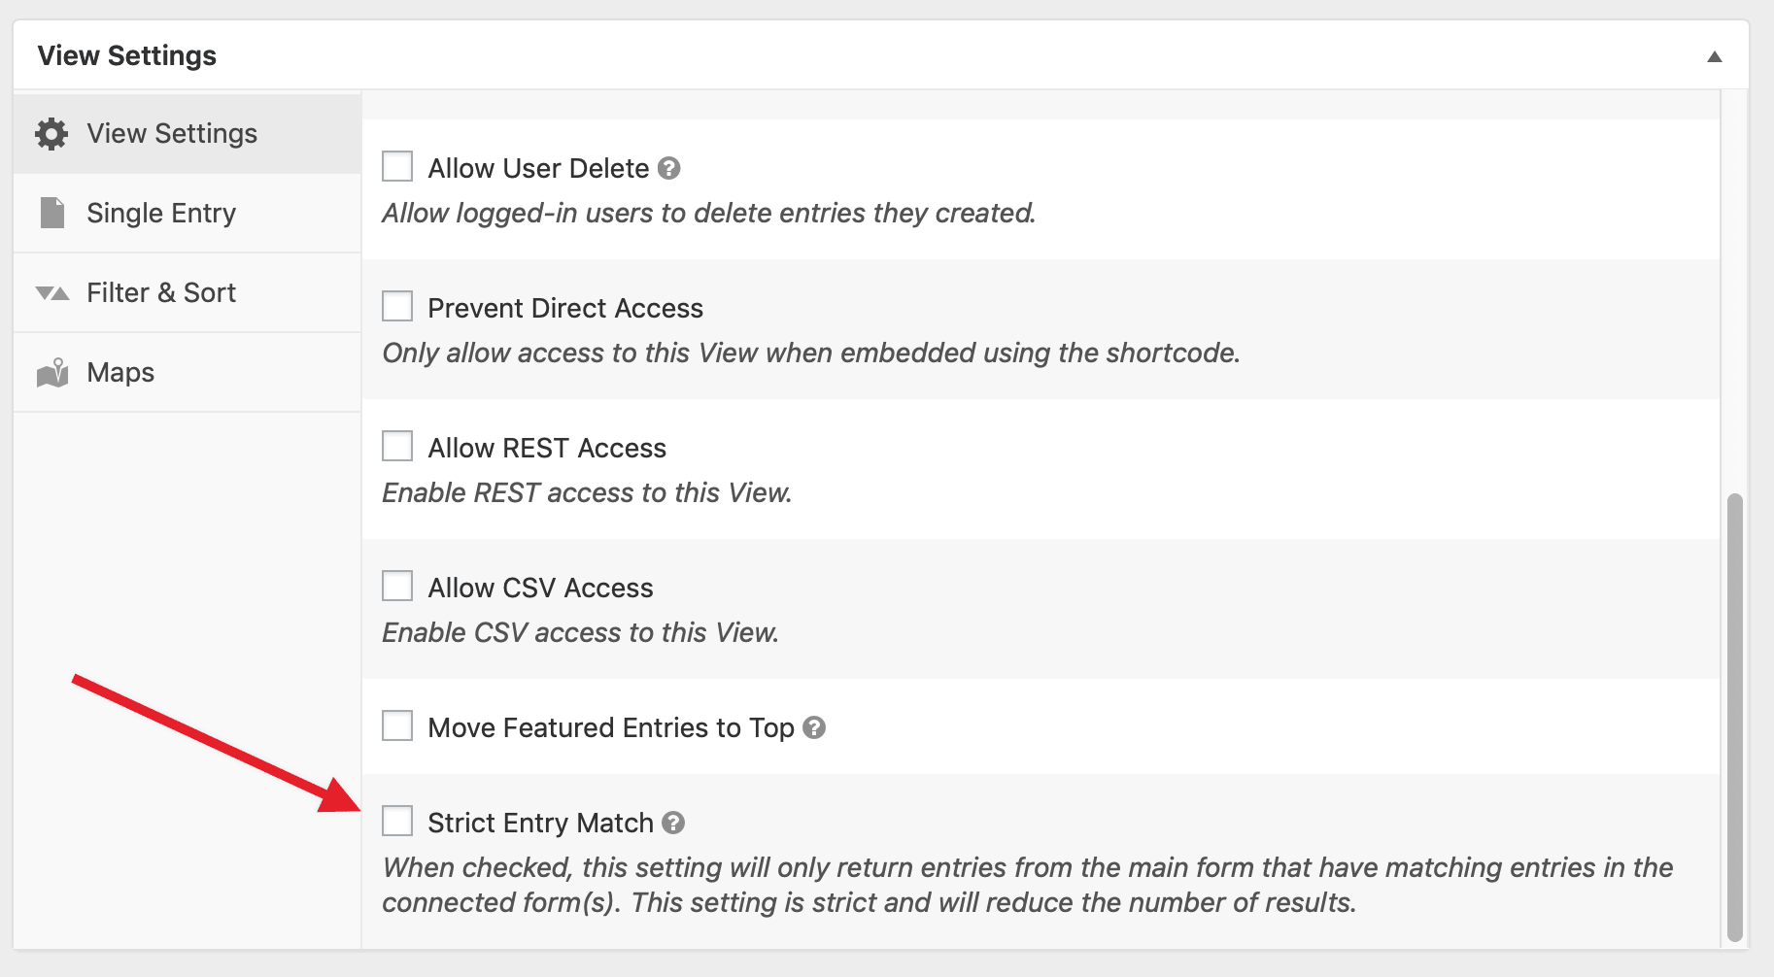Tick Move Featured Entries to Top checkbox
1774x977 pixels.
[397, 726]
